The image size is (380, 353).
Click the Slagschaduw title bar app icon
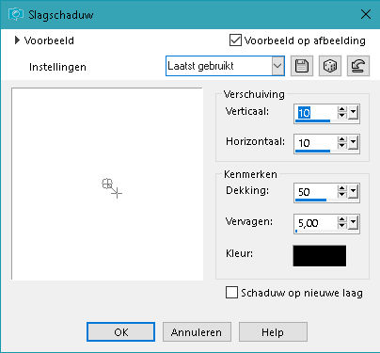coord(16,14)
